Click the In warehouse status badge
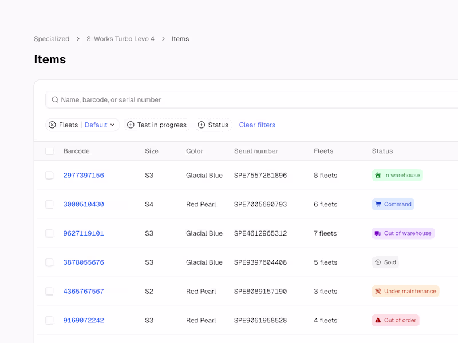This screenshot has width=458, height=343. click(397, 176)
